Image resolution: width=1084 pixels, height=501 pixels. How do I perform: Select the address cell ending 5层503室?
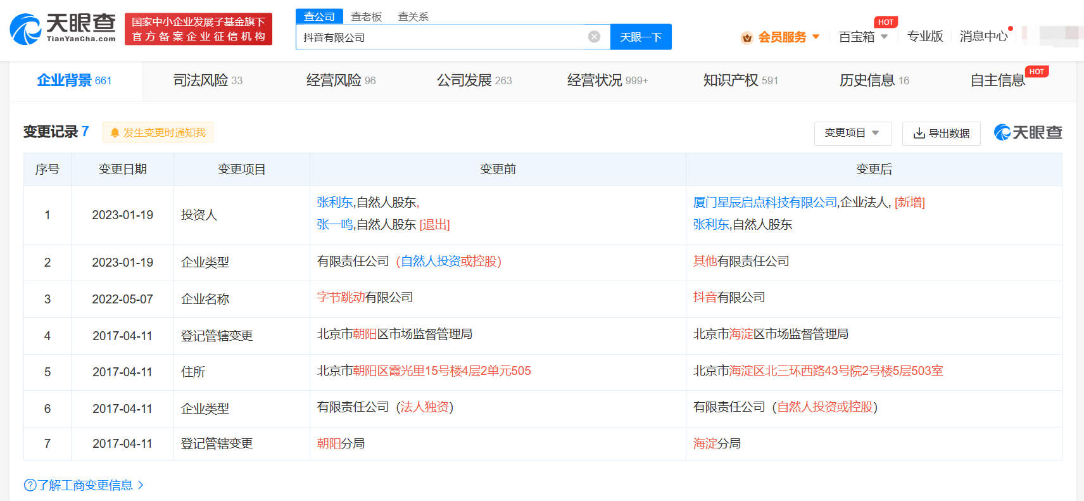[x=874, y=372]
